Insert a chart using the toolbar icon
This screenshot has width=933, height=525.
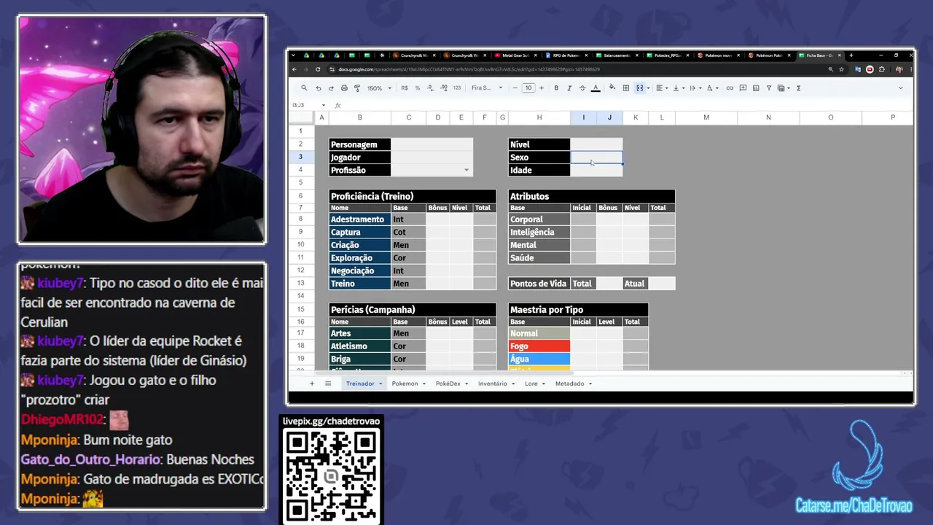point(756,88)
